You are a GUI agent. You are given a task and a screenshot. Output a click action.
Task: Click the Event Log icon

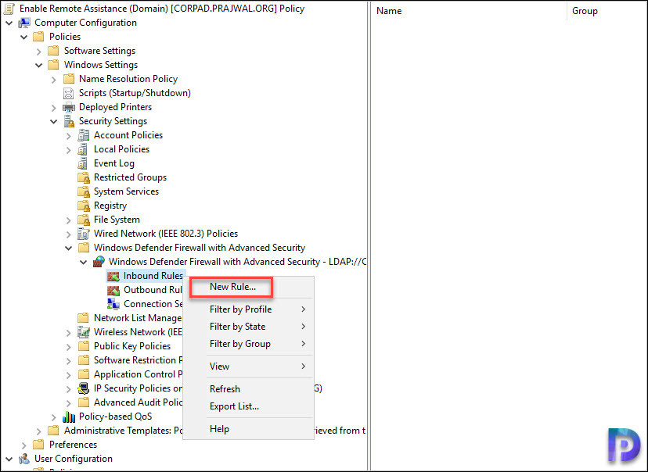(84, 163)
